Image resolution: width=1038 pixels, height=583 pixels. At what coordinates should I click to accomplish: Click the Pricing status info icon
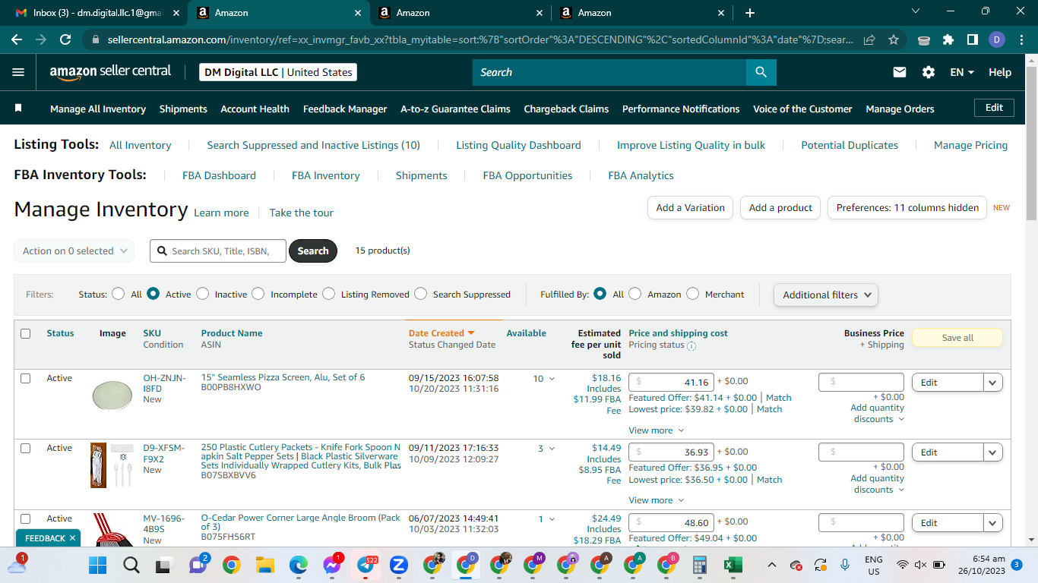click(x=691, y=345)
